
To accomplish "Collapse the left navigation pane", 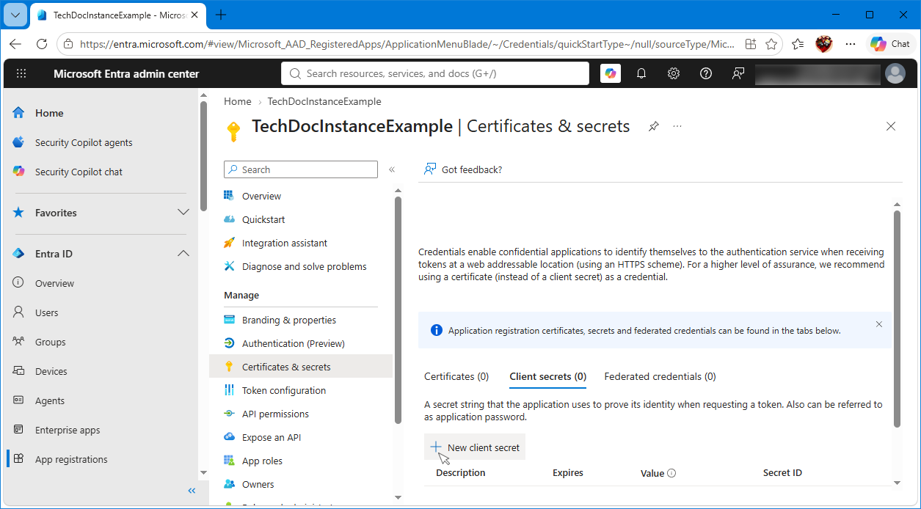I will coord(192,491).
